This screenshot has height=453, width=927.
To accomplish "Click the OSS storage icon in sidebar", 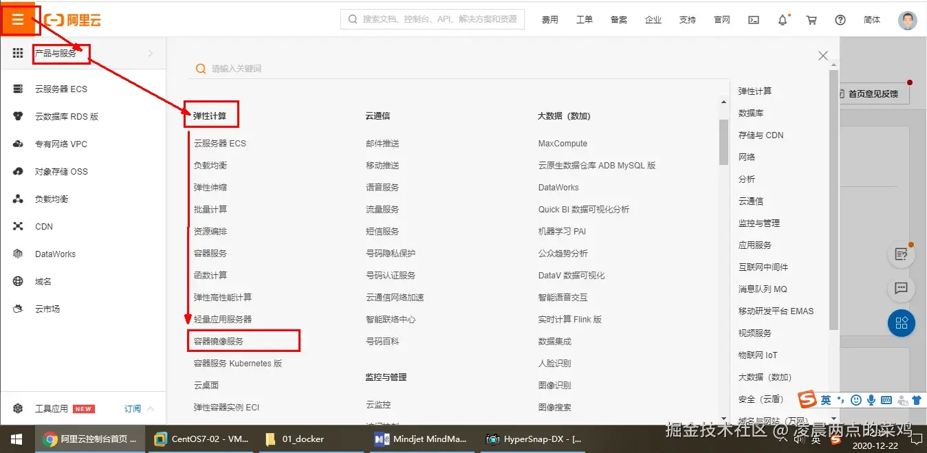I will (x=19, y=171).
